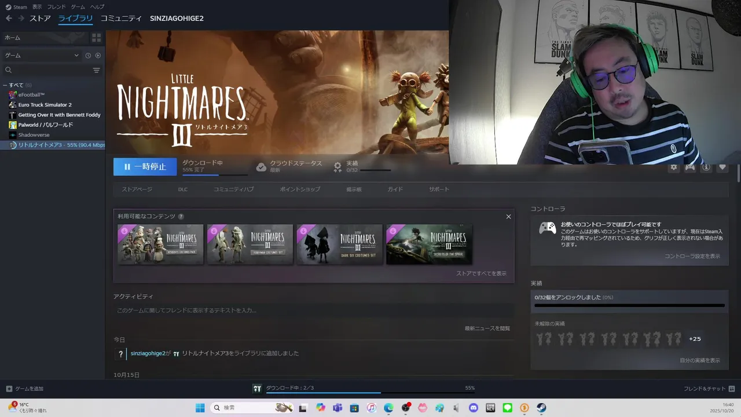Open Microsoft Teams from the taskbar
Viewport: 741px width, 417px height.
(337, 408)
